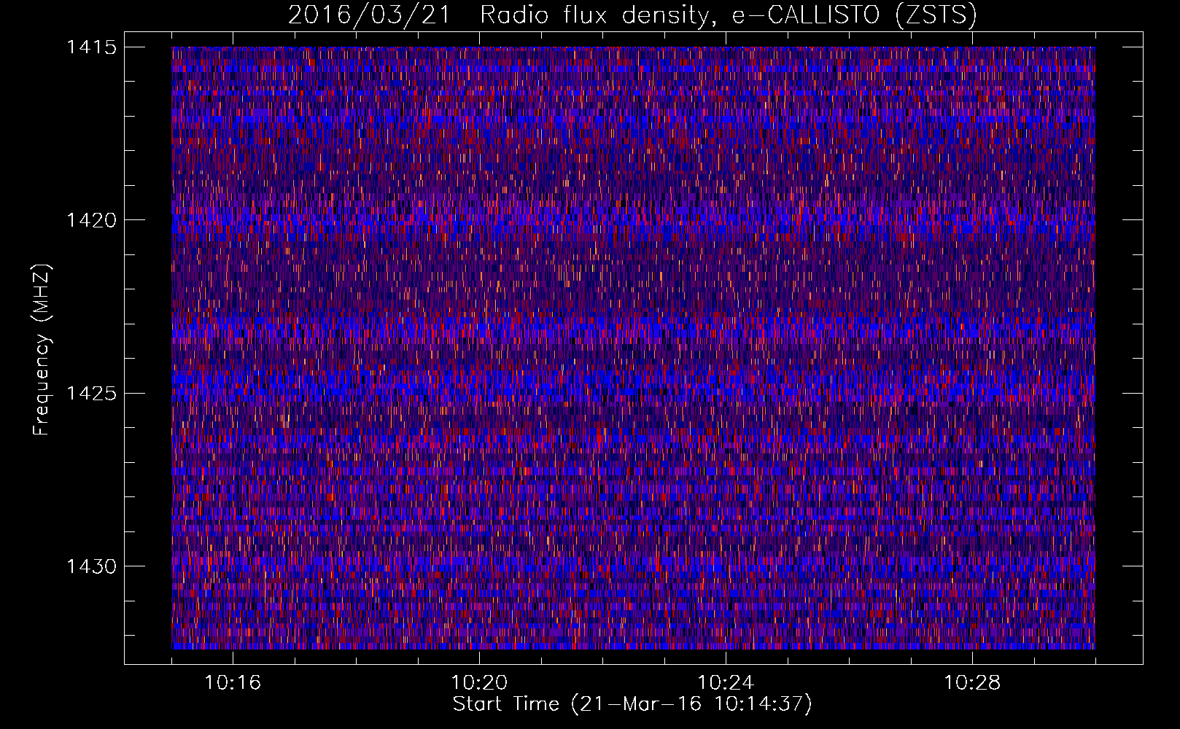The image size is (1180, 729).
Task: Click the 'Frequency (MHZ)' axis label
Action: (42, 351)
